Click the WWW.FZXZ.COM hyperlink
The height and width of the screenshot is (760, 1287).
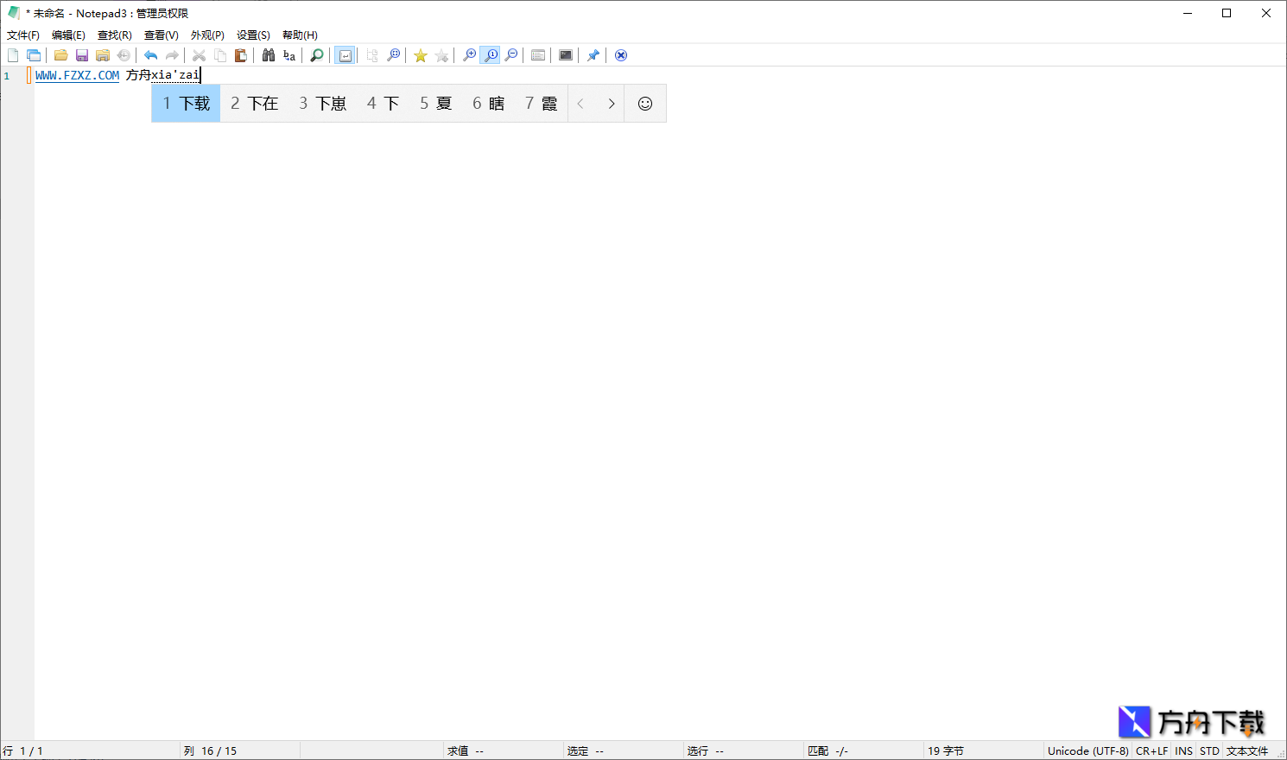pyautogui.click(x=76, y=75)
